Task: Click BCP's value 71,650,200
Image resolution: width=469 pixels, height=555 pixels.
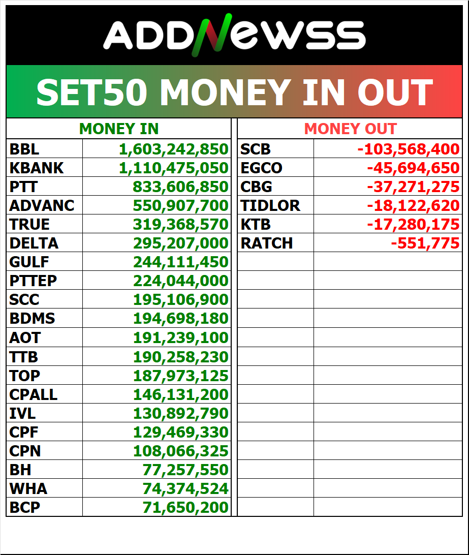Action: (185, 507)
